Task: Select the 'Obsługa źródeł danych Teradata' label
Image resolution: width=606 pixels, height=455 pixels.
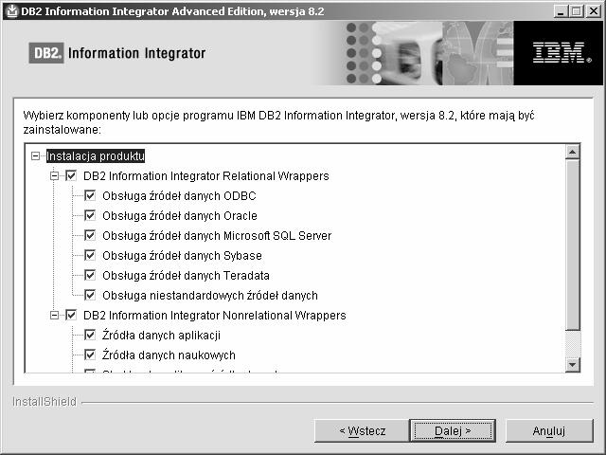Action: click(x=186, y=276)
